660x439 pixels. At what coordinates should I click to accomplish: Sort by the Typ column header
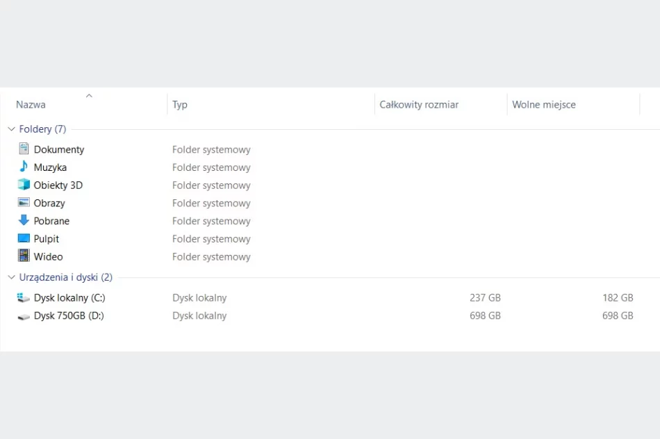coord(180,105)
